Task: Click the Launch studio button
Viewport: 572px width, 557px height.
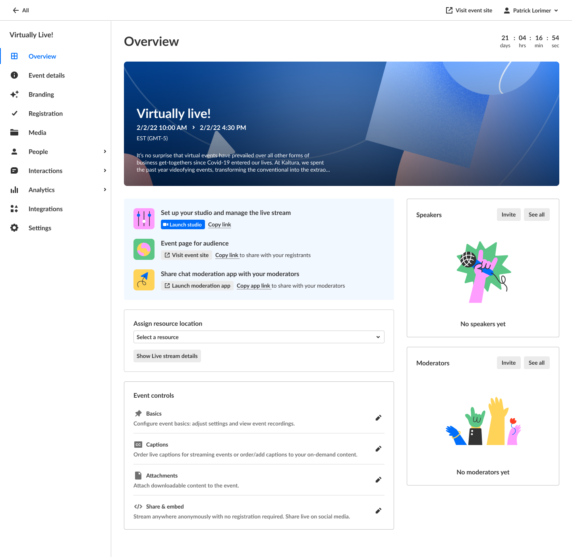Action: coord(183,224)
